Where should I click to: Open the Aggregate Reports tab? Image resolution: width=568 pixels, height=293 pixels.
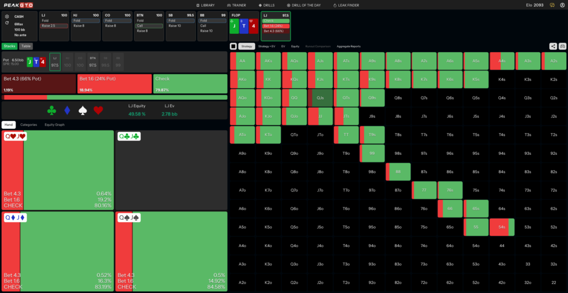[348, 46]
